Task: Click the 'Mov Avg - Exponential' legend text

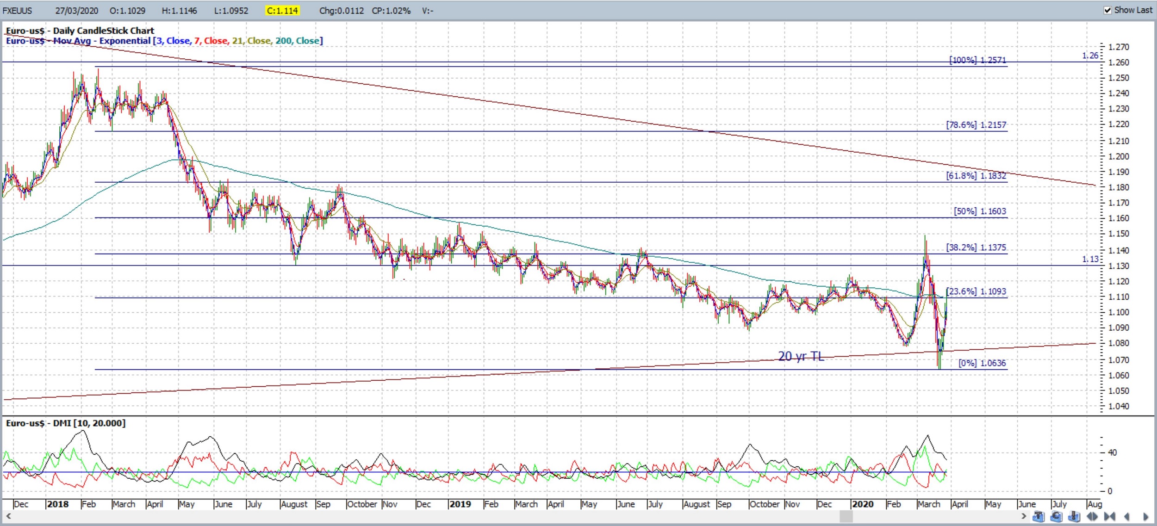Action: (x=102, y=41)
